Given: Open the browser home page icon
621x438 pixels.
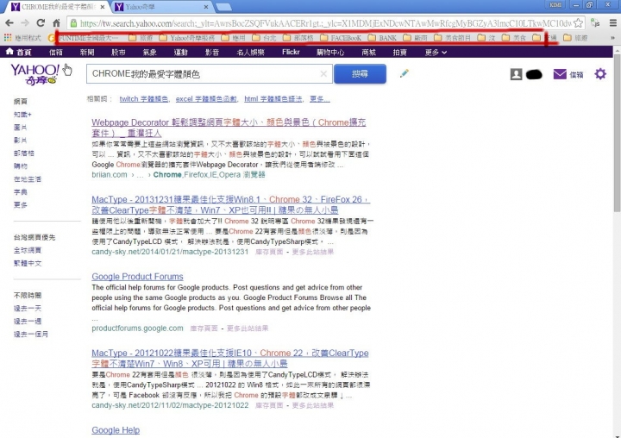Looking at the screenshot, I should [x=56, y=23].
